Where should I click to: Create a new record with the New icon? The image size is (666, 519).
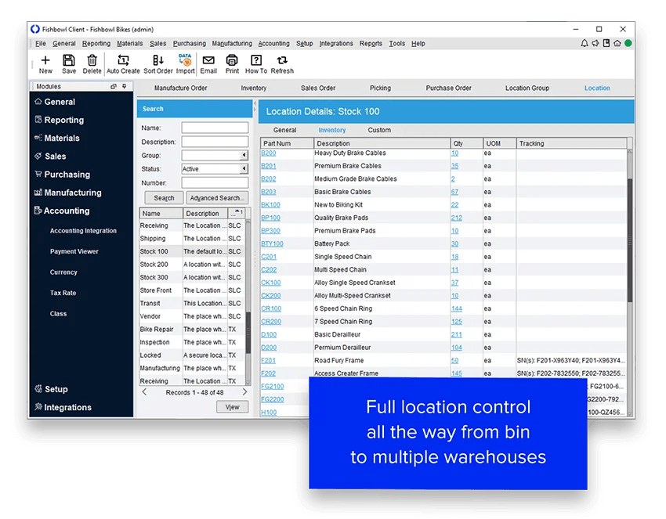pyautogui.click(x=47, y=63)
